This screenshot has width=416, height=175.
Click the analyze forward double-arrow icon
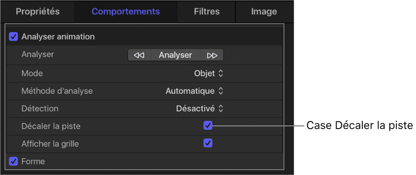[x=212, y=55]
